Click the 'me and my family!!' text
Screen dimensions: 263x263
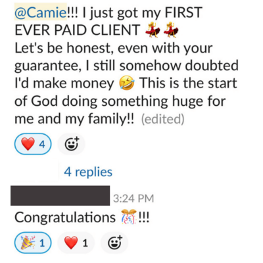[74, 119]
